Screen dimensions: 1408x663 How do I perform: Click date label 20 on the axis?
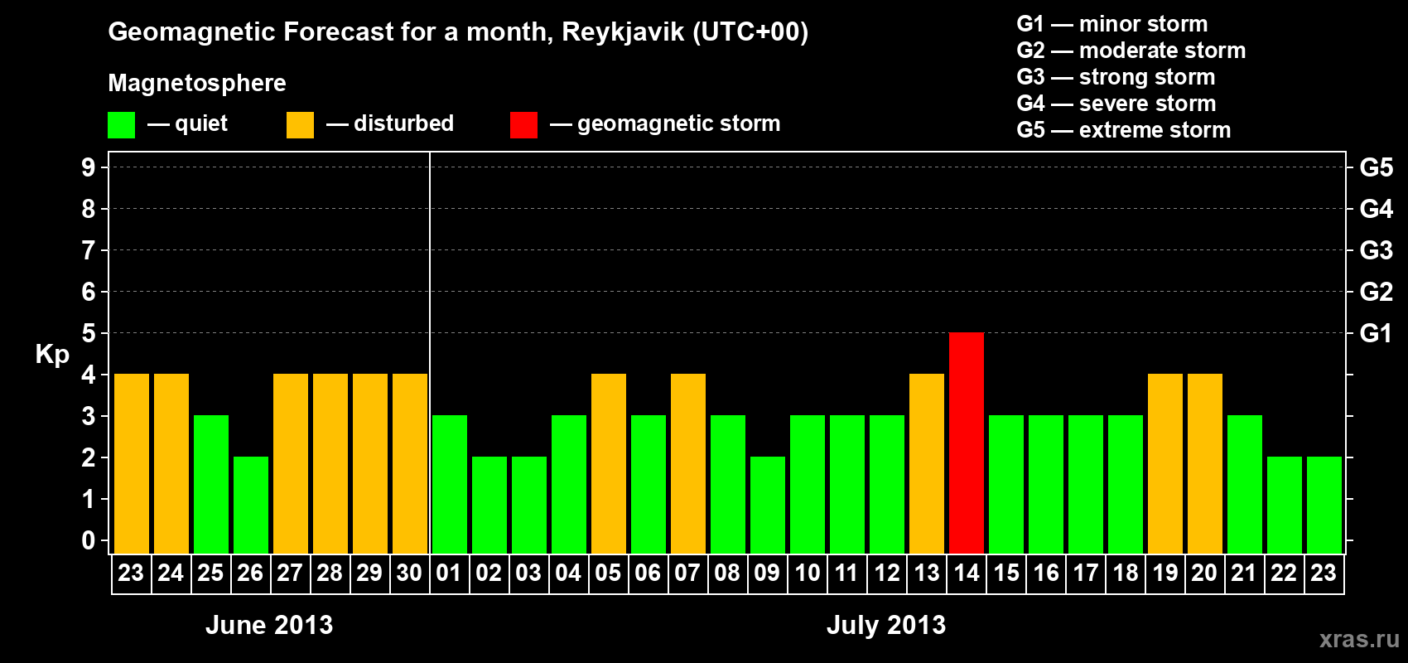(x=1204, y=573)
